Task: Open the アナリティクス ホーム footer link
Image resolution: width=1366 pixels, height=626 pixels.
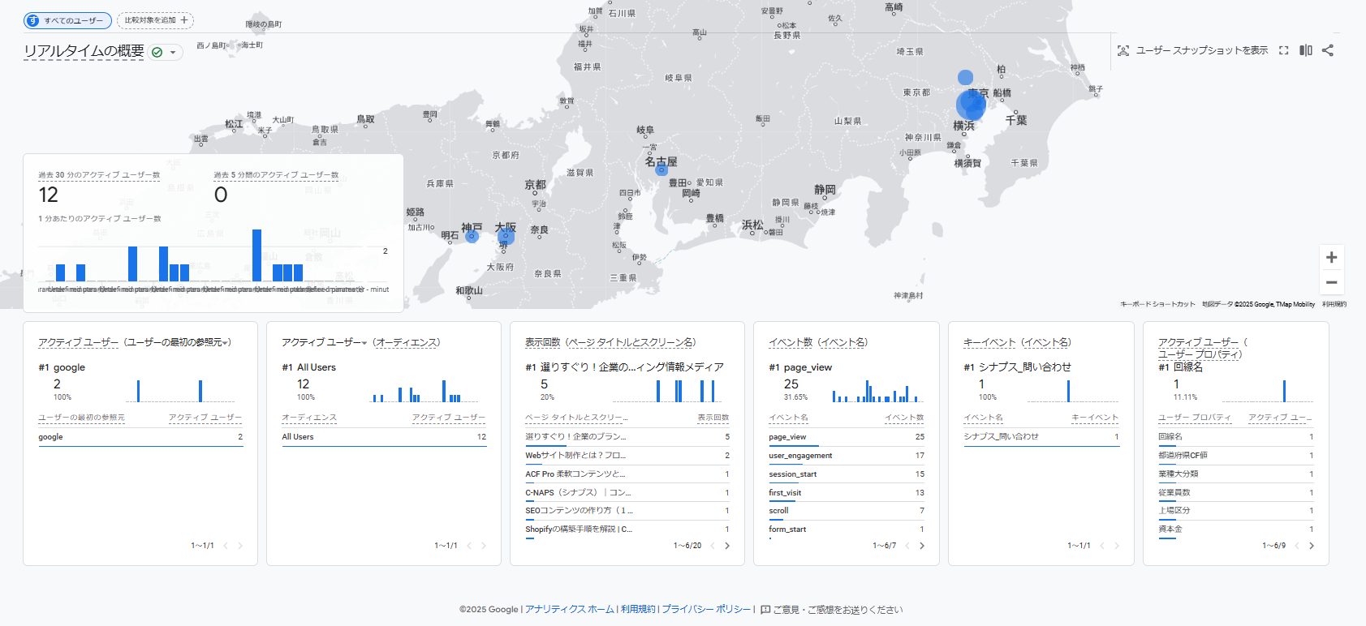Action: pyautogui.click(x=570, y=609)
